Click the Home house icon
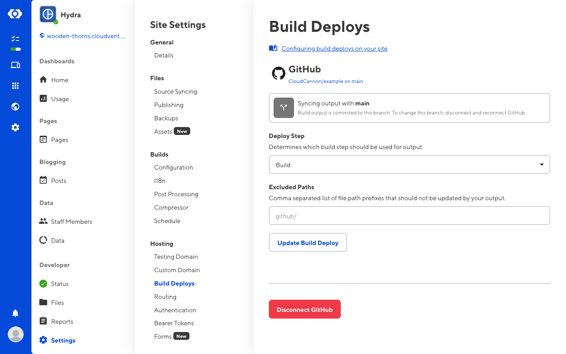This screenshot has width=566, height=354. [x=43, y=79]
